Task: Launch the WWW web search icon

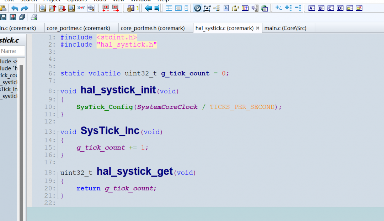Action: (91, 8)
